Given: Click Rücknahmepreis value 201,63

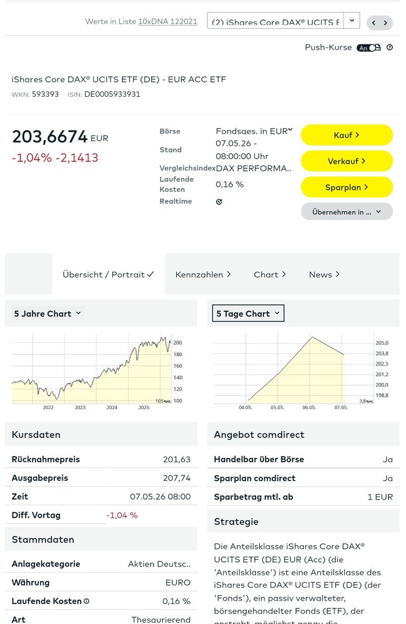Looking at the screenshot, I should [177, 460].
